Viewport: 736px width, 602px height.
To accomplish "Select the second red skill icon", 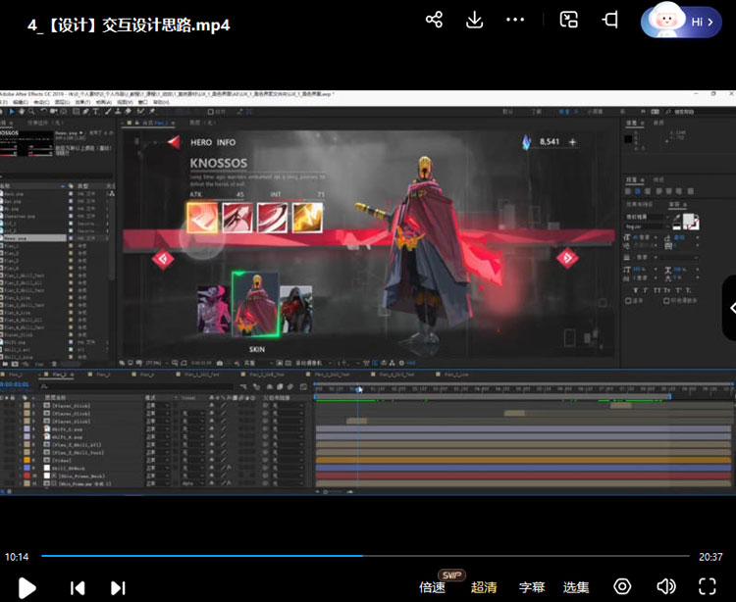I will pos(237,217).
